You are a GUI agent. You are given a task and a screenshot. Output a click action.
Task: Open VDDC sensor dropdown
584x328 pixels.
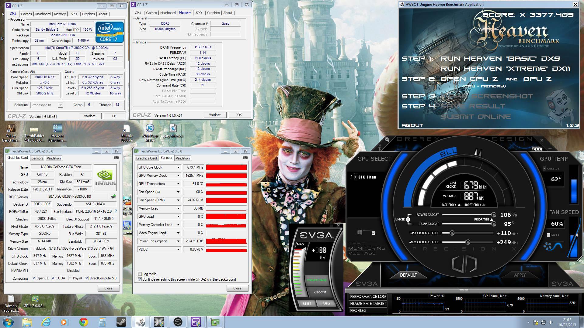(x=178, y=249)
